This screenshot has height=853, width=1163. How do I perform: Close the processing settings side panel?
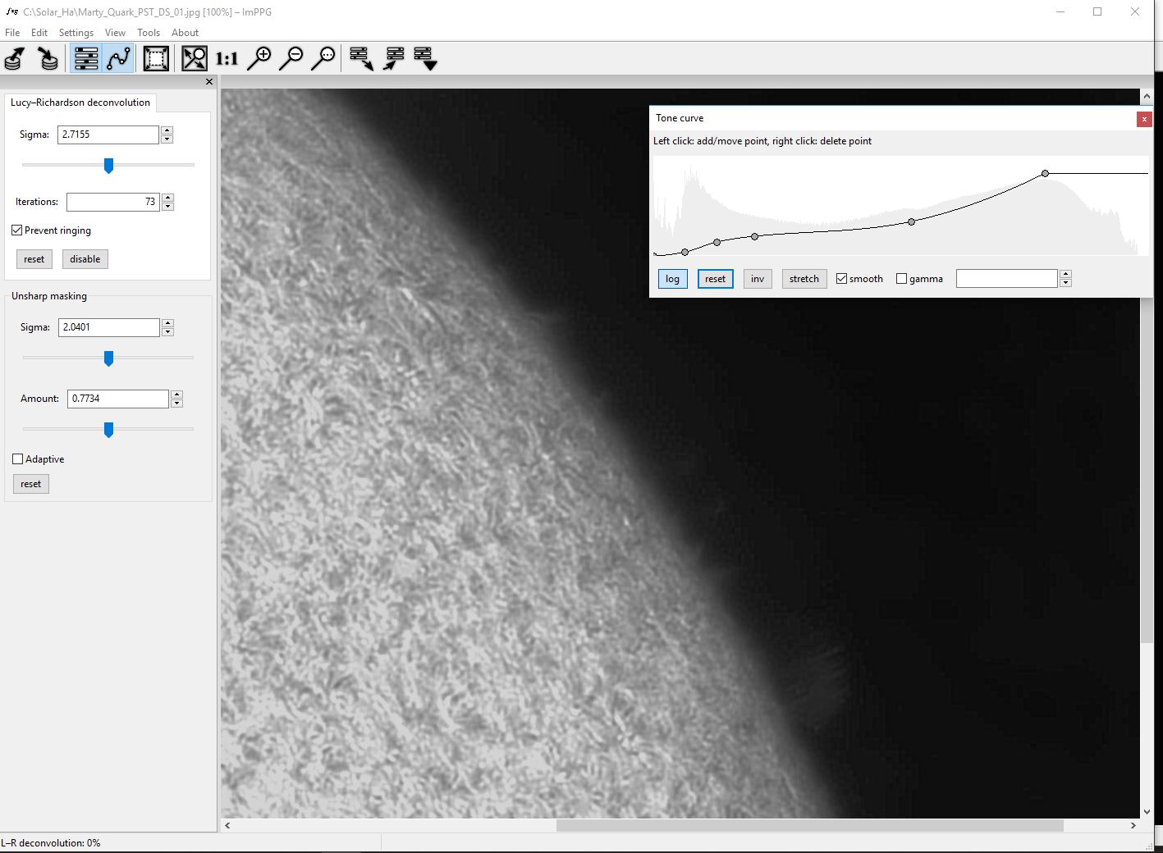(209, 81)
